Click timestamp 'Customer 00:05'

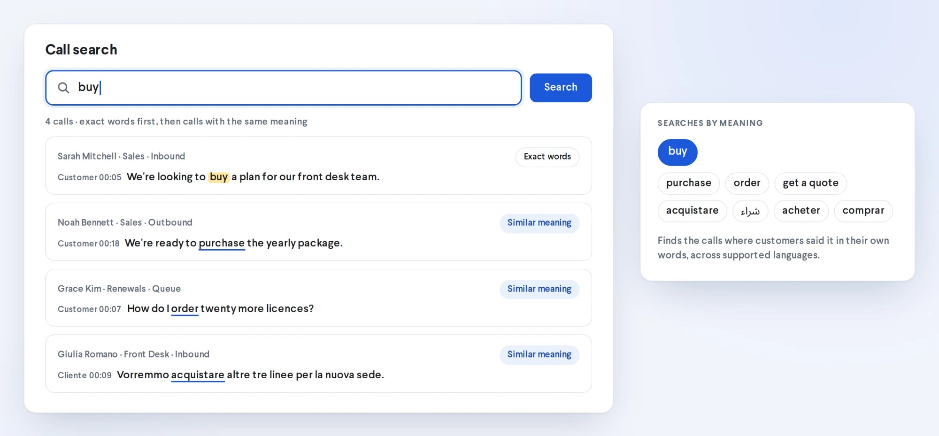tap(89, 177)
